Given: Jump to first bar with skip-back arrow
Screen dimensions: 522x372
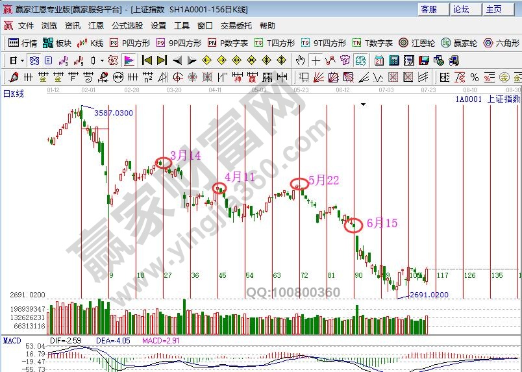Looking at the screenshot, I should coord(147,60).
